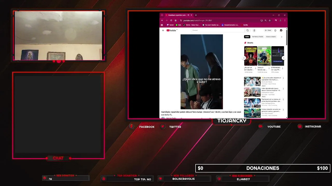Viewport: 332px width, 186px height.
Task: Open the Suika short thumbnail
Action: point(264,56)
